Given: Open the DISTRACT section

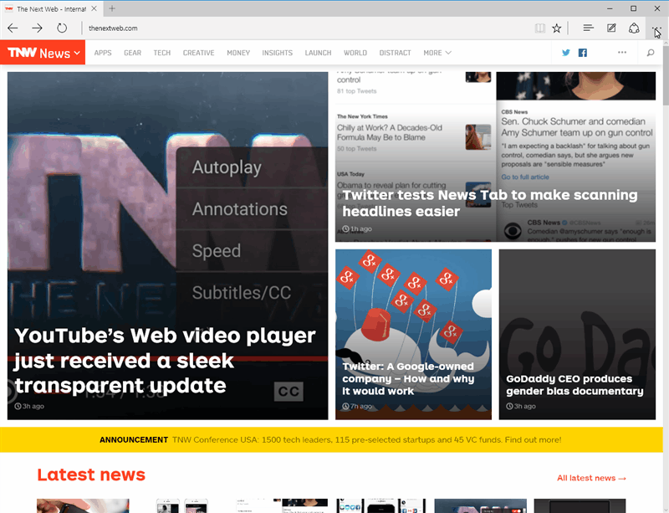Looking at the screenshot, I should 395,53.
